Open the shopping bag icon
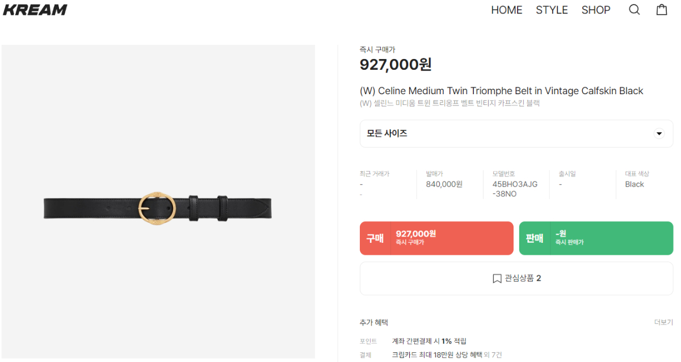Screen dimensions: 681x362 pyautogui.click(x=662, y=10)
